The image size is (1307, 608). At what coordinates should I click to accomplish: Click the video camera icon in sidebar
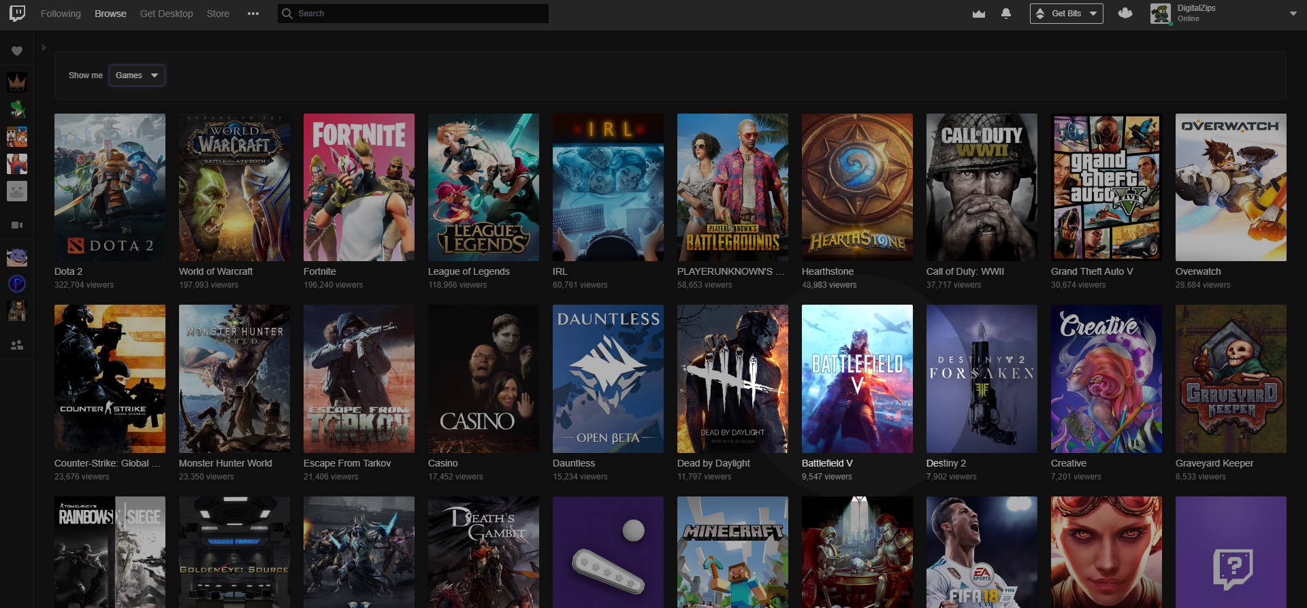tap(17, 225)
